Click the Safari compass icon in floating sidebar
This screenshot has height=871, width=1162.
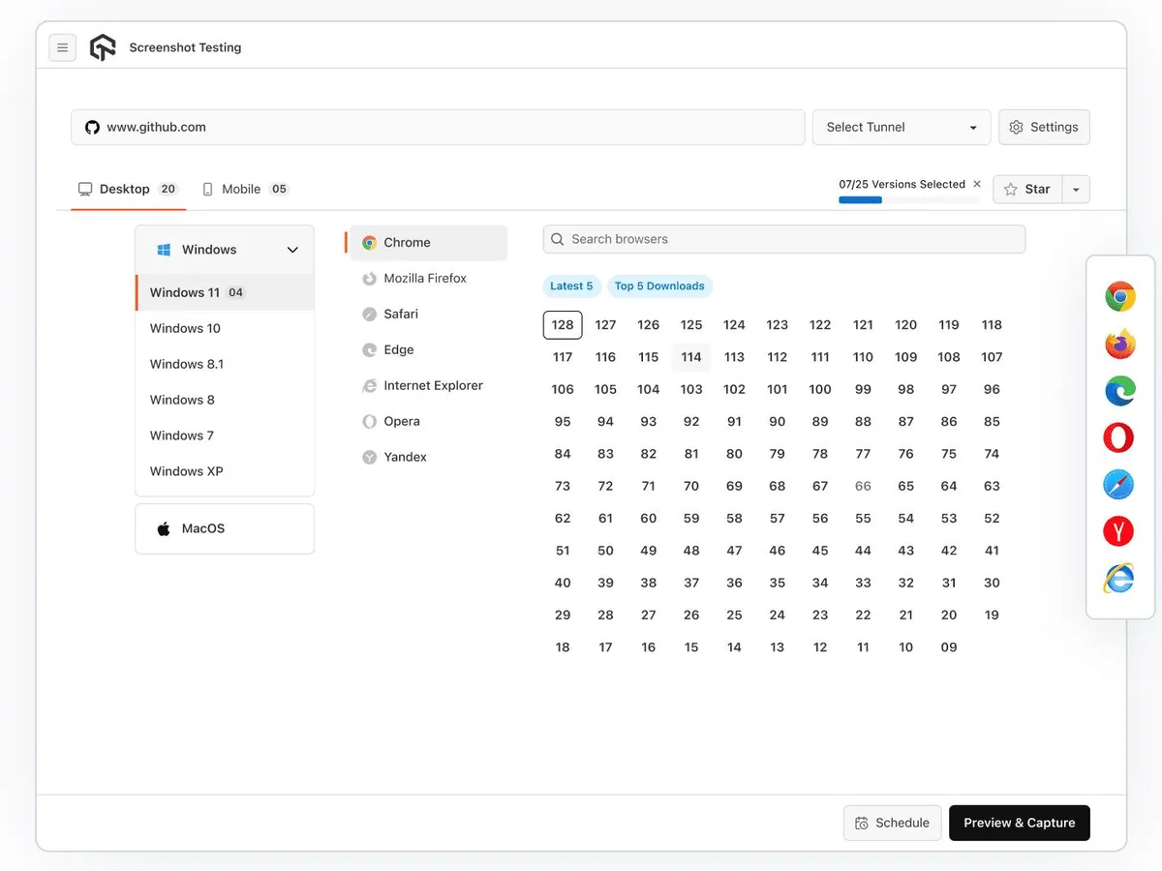tap(1120, 484)
